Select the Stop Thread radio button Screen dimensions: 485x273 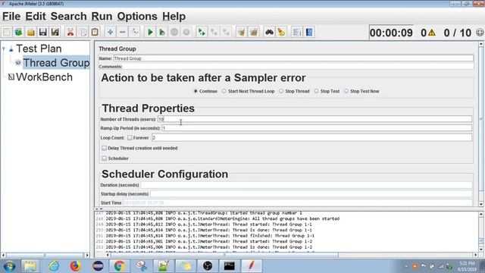point(281,91)
